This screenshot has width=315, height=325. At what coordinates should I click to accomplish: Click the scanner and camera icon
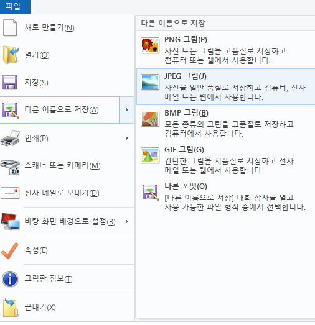tap(11, 167)
